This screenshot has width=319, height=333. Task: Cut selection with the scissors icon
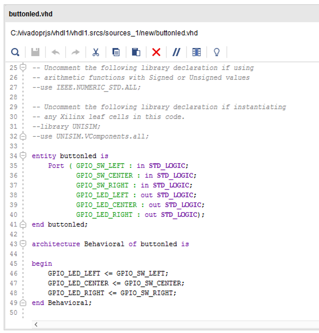tap(95, 52)
